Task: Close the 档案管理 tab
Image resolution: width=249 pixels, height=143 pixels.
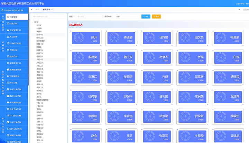Action: click(52, 10)
